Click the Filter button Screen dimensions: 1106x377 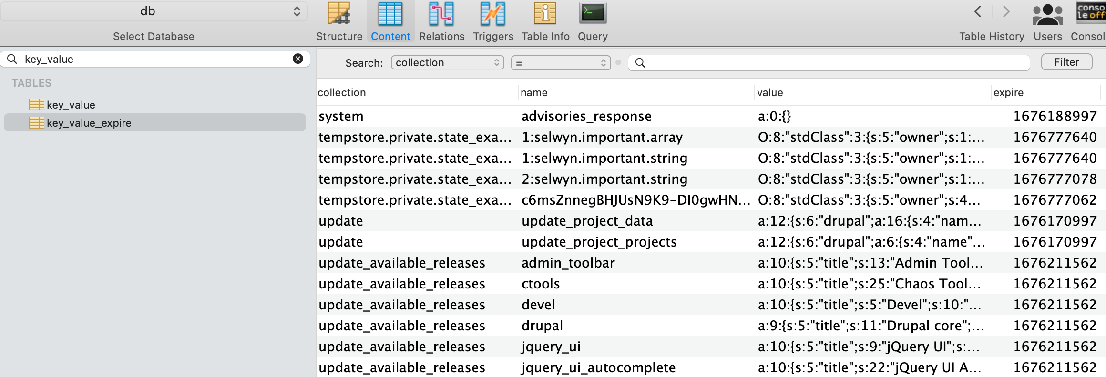coord(1066,62)
